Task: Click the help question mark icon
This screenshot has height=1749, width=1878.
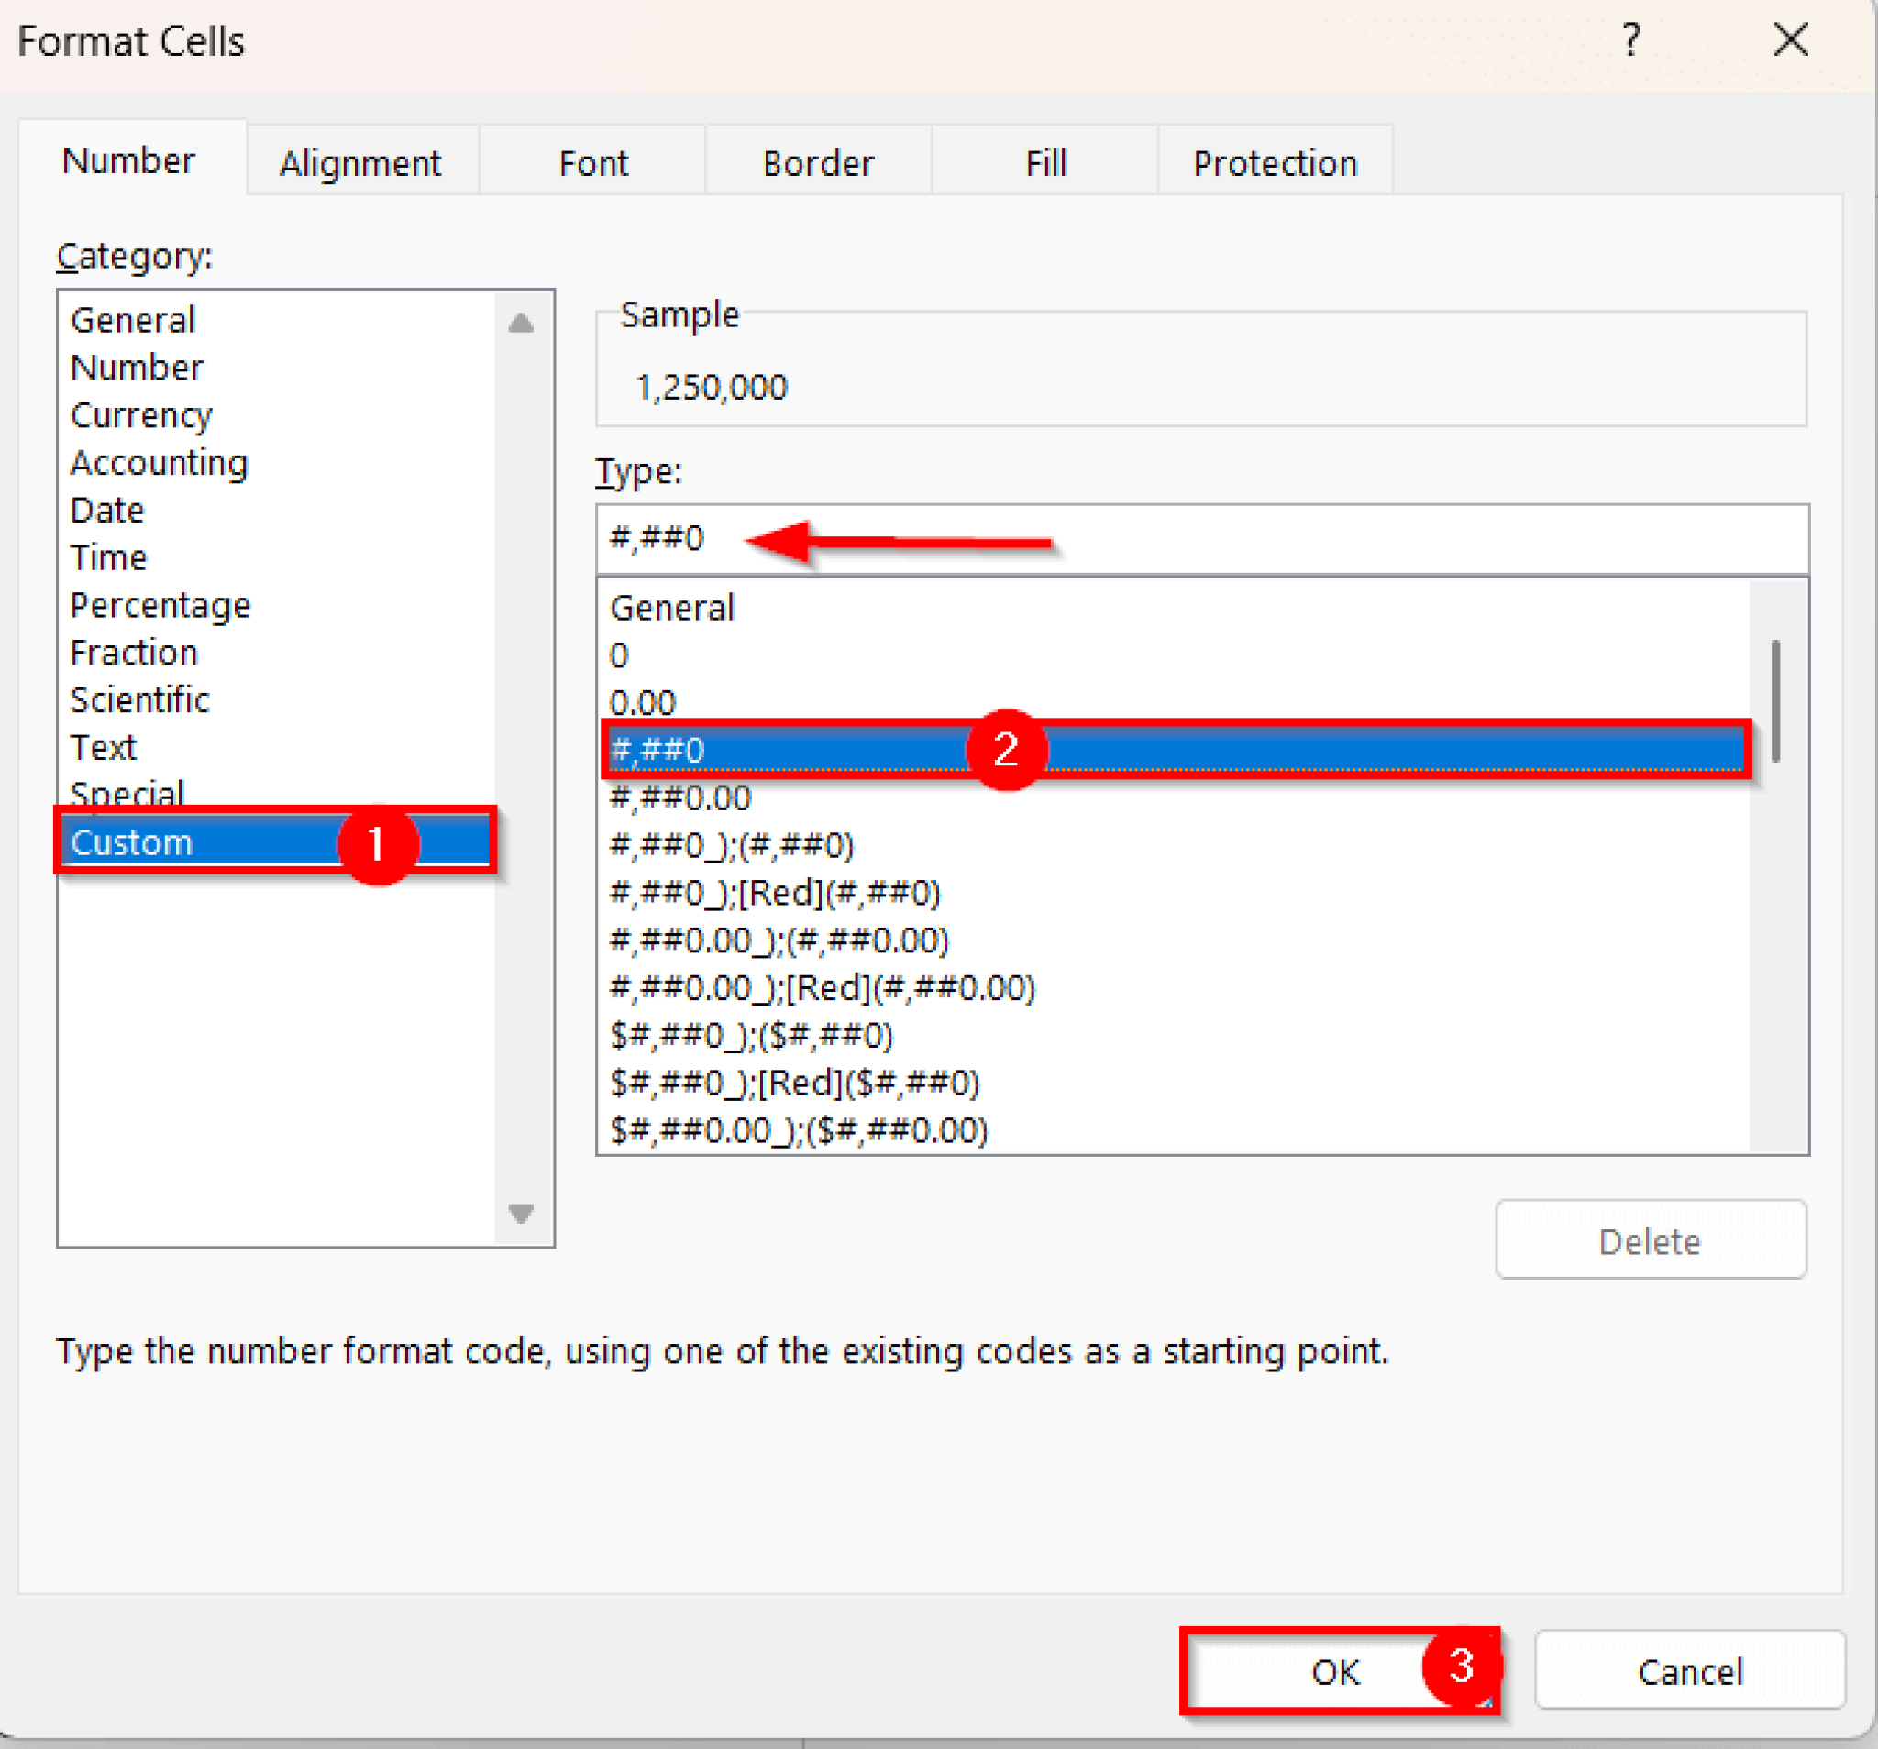Action: pyautogui.click(x=1630, y=40)
